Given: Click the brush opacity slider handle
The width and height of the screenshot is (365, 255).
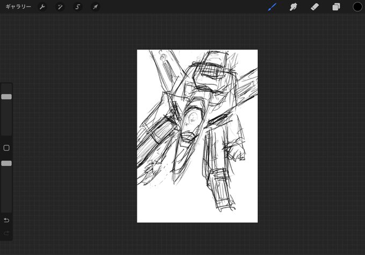Looking at the screenshot, I should [6, 163].
